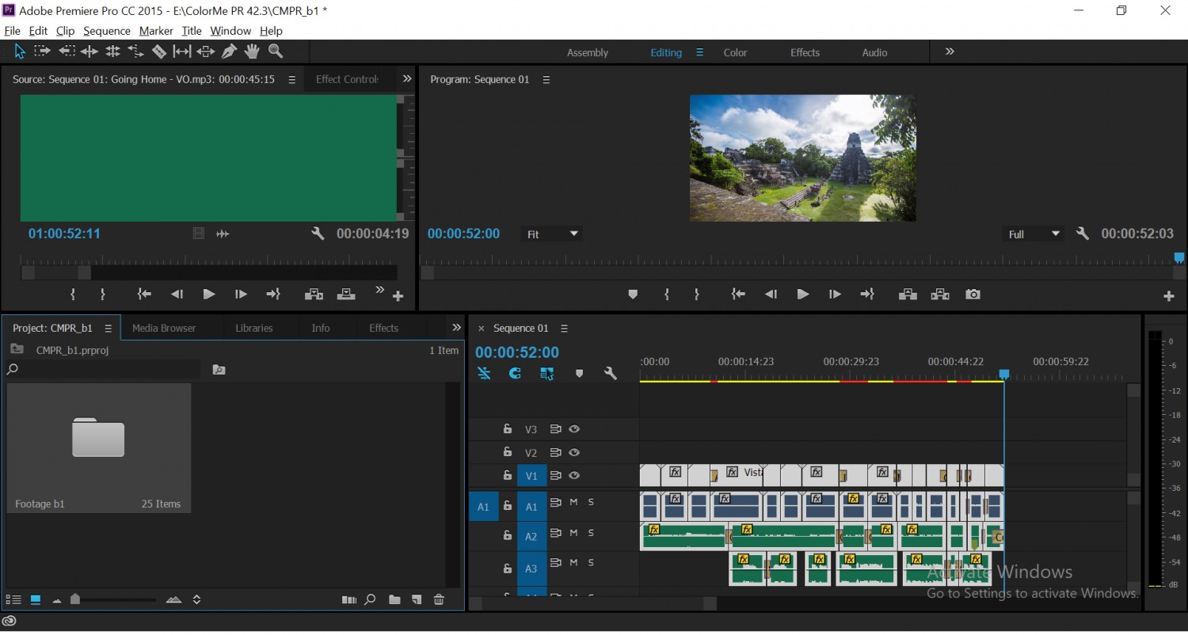Select the Pen tool
This screenshot has height=635, width=1188.
229,51
